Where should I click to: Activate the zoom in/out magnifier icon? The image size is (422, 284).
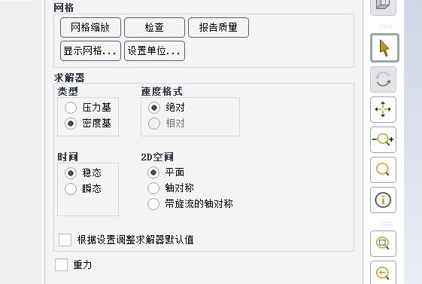pos(383,139)
